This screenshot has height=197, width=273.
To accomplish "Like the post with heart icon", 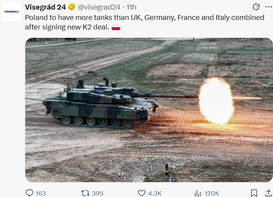I will click(x=141, y=193).
